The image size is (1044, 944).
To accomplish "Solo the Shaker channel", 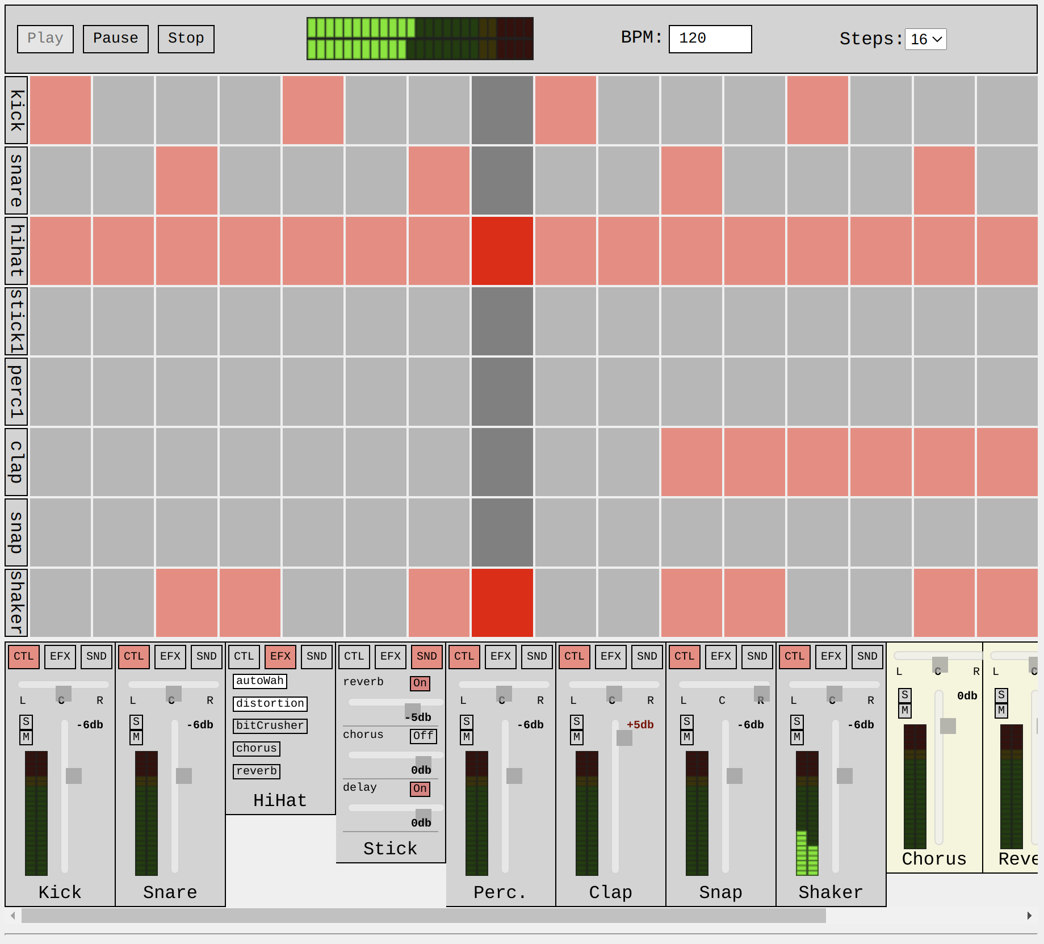I will pyautogui.click(x=797, y=722).
